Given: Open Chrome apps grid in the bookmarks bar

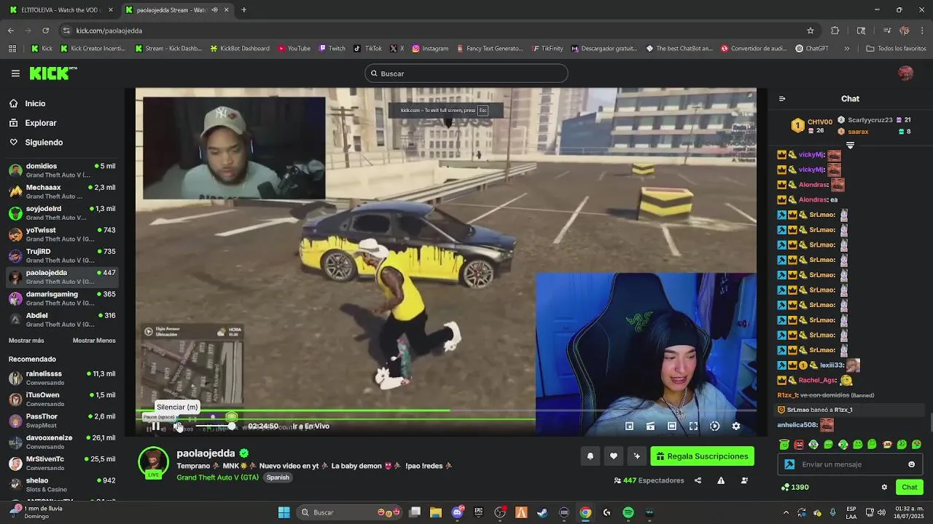Looking at the screenshot, I should (x=12, y=49).
